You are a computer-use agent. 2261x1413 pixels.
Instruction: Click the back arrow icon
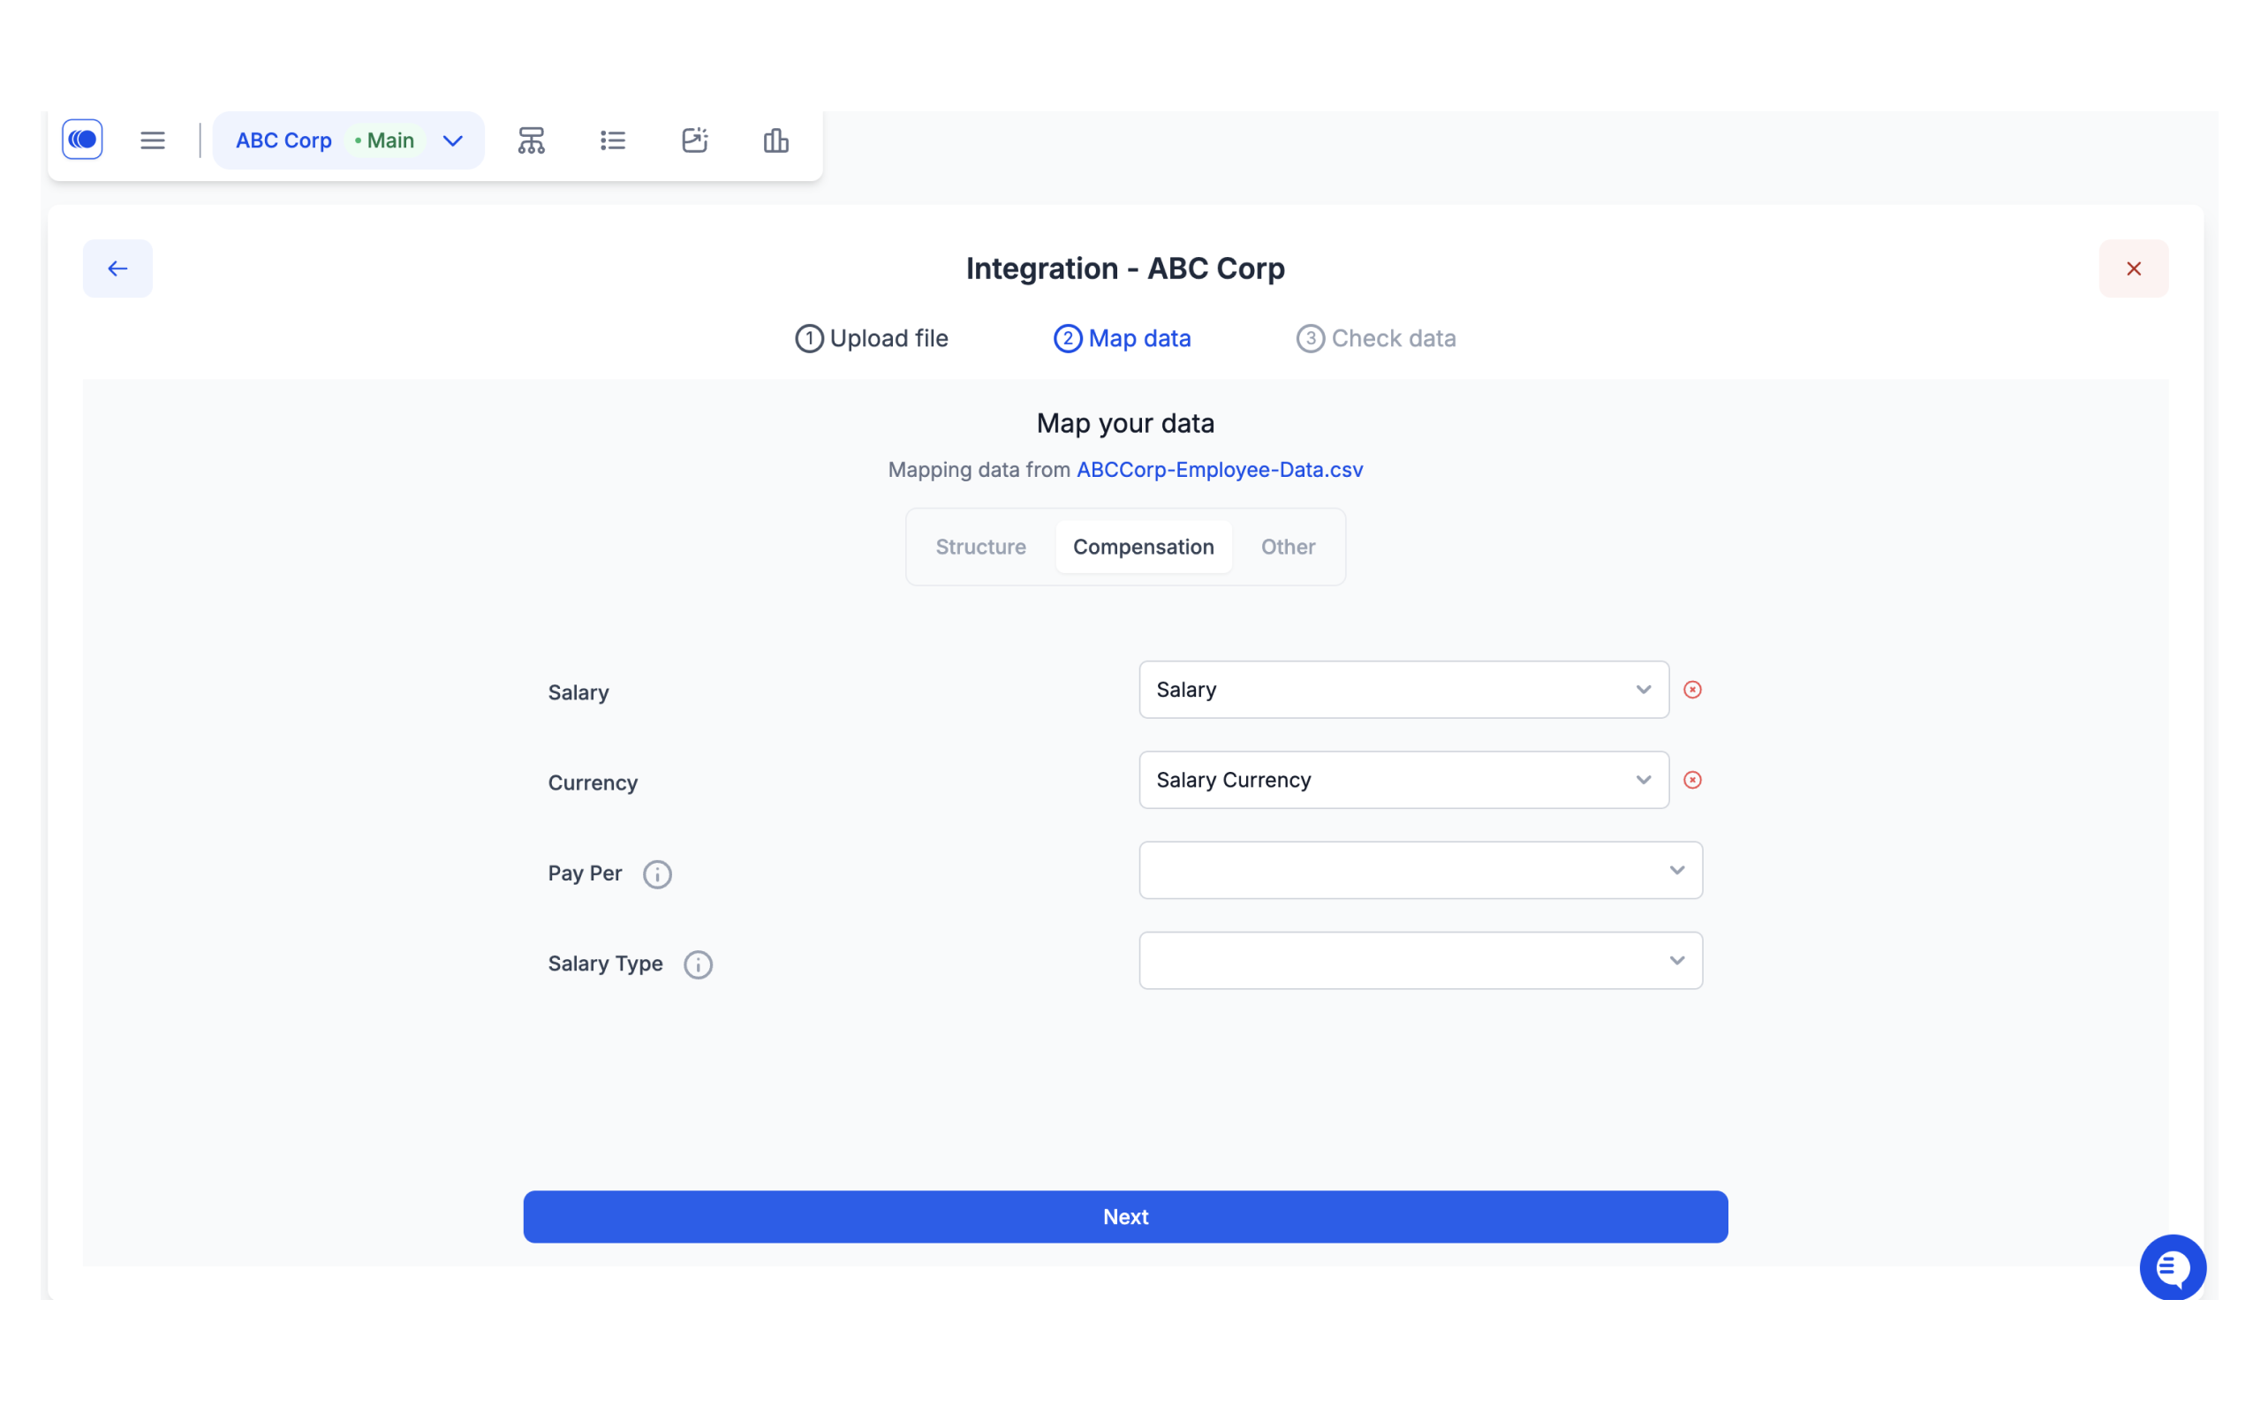coord(117,267)
